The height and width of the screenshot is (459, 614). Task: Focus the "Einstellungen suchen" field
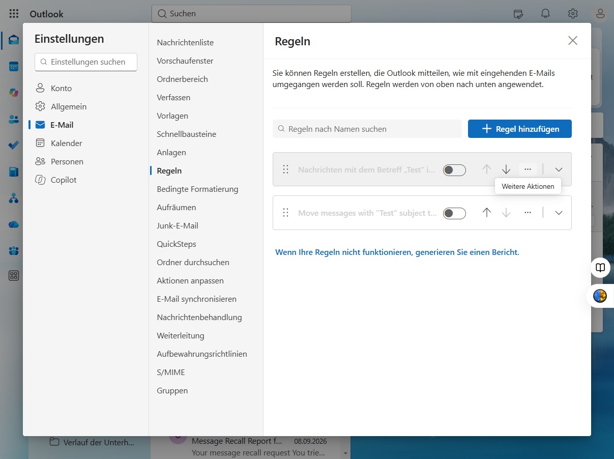click(86, 62)
